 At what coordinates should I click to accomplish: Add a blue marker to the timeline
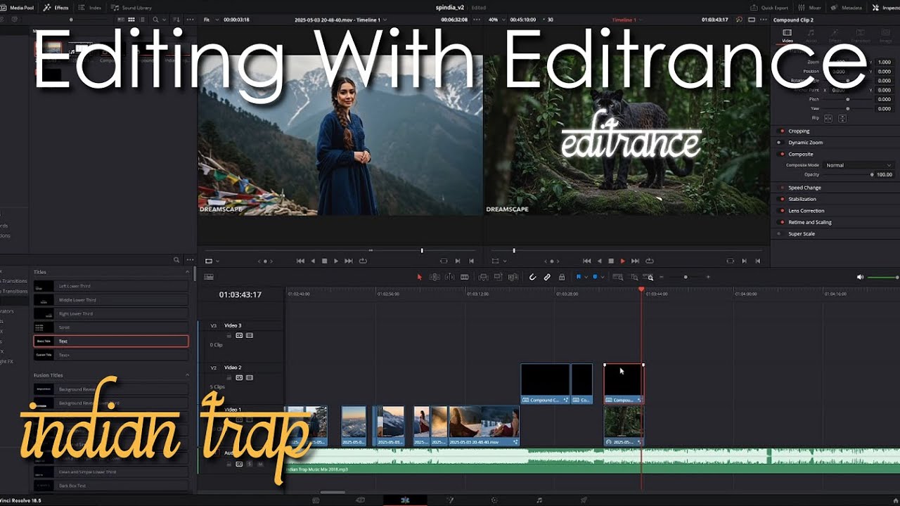pyautogui.click(x=595, y=277)
